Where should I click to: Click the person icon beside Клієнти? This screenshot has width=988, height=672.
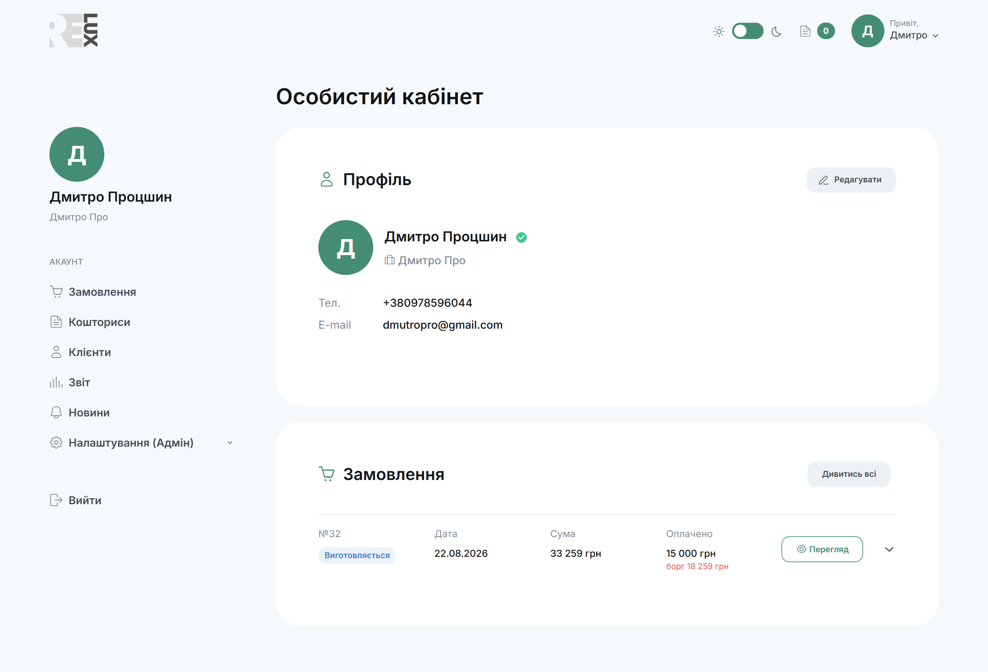pyautogui.click(x=56, y=352)
